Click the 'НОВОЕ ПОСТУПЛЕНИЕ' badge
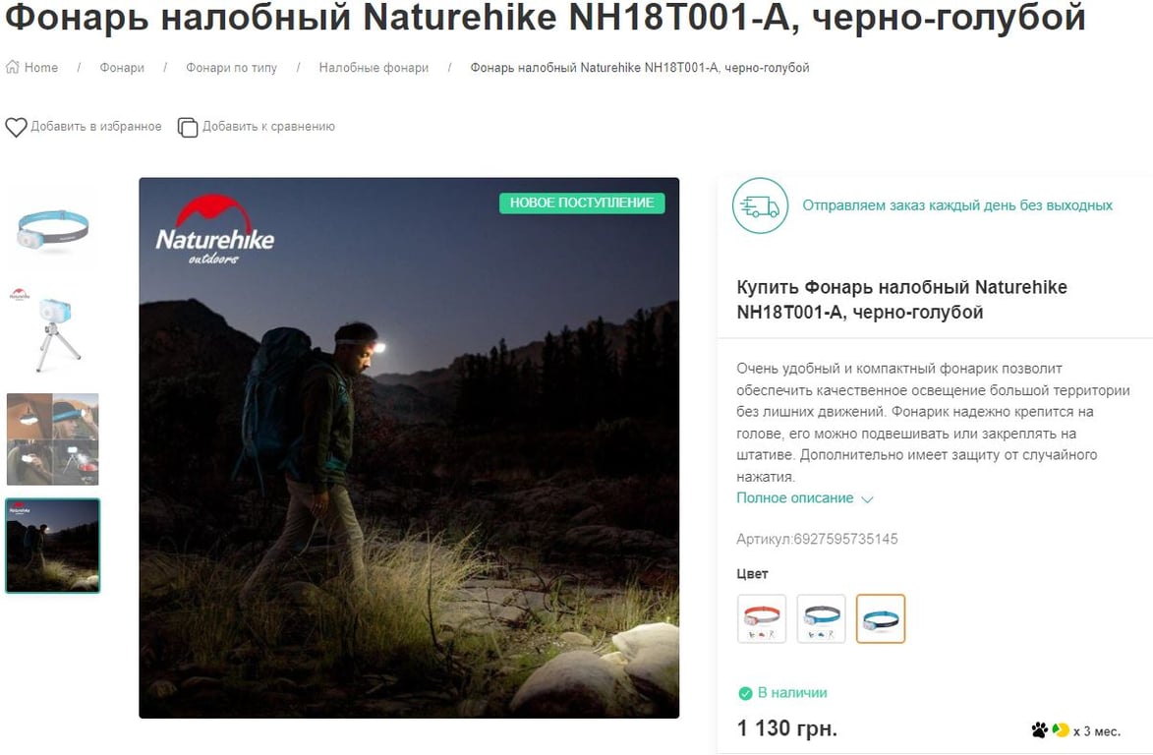 (x=582, y=203)
